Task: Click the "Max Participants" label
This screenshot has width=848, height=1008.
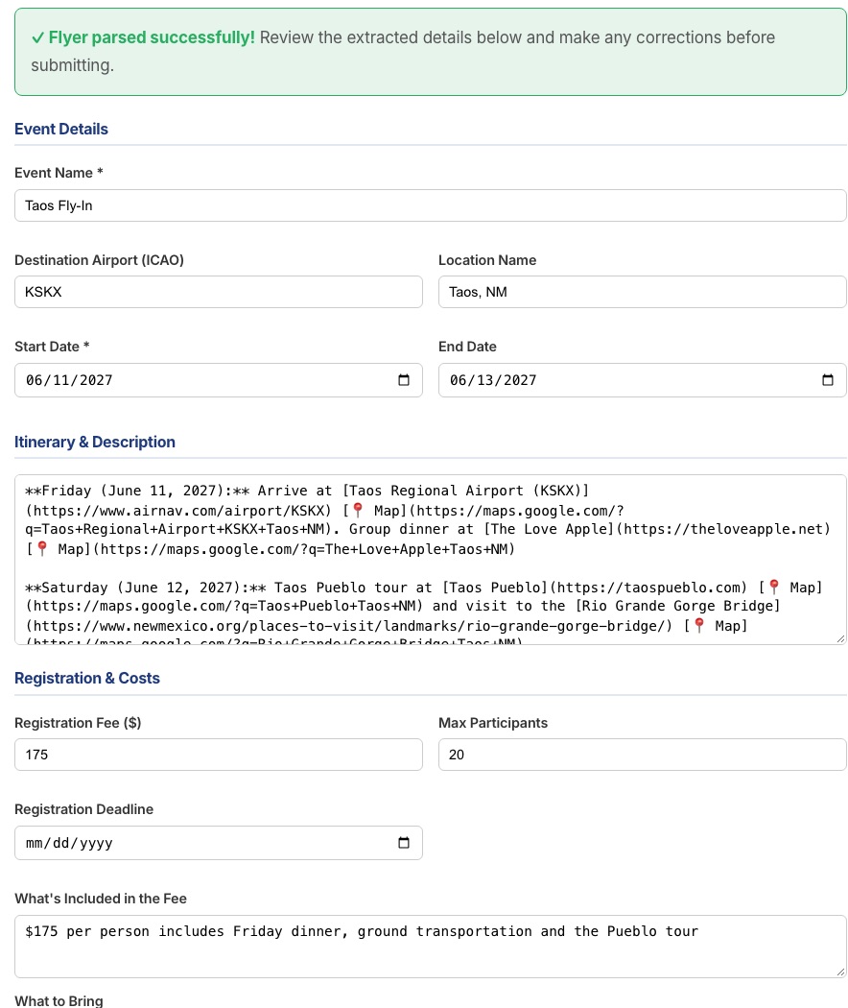Action: 493,723
